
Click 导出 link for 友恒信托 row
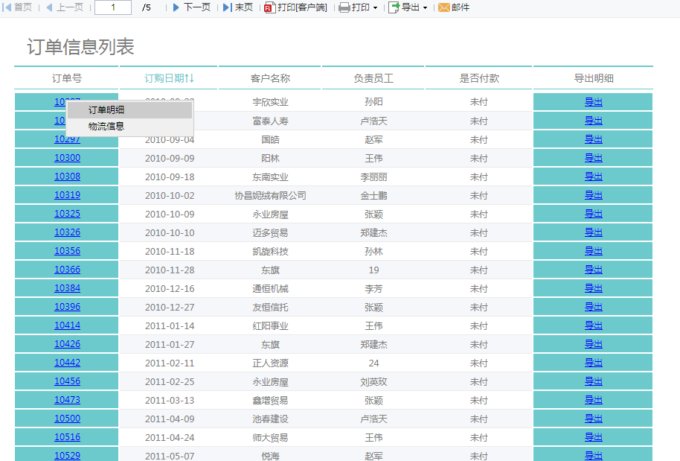pyautogui.click(x=593, y=307)
